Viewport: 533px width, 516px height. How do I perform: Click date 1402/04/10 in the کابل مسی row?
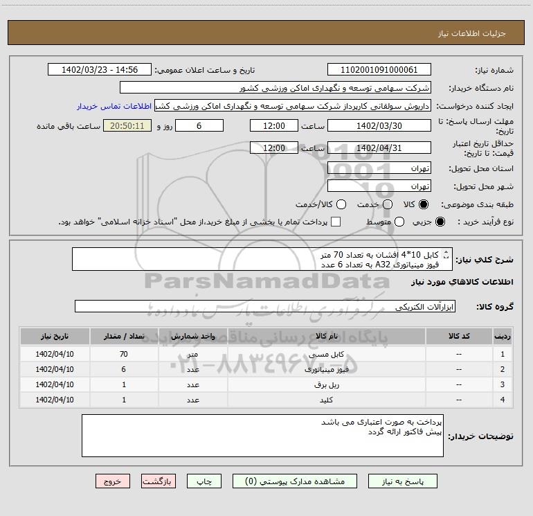[55, 354]
